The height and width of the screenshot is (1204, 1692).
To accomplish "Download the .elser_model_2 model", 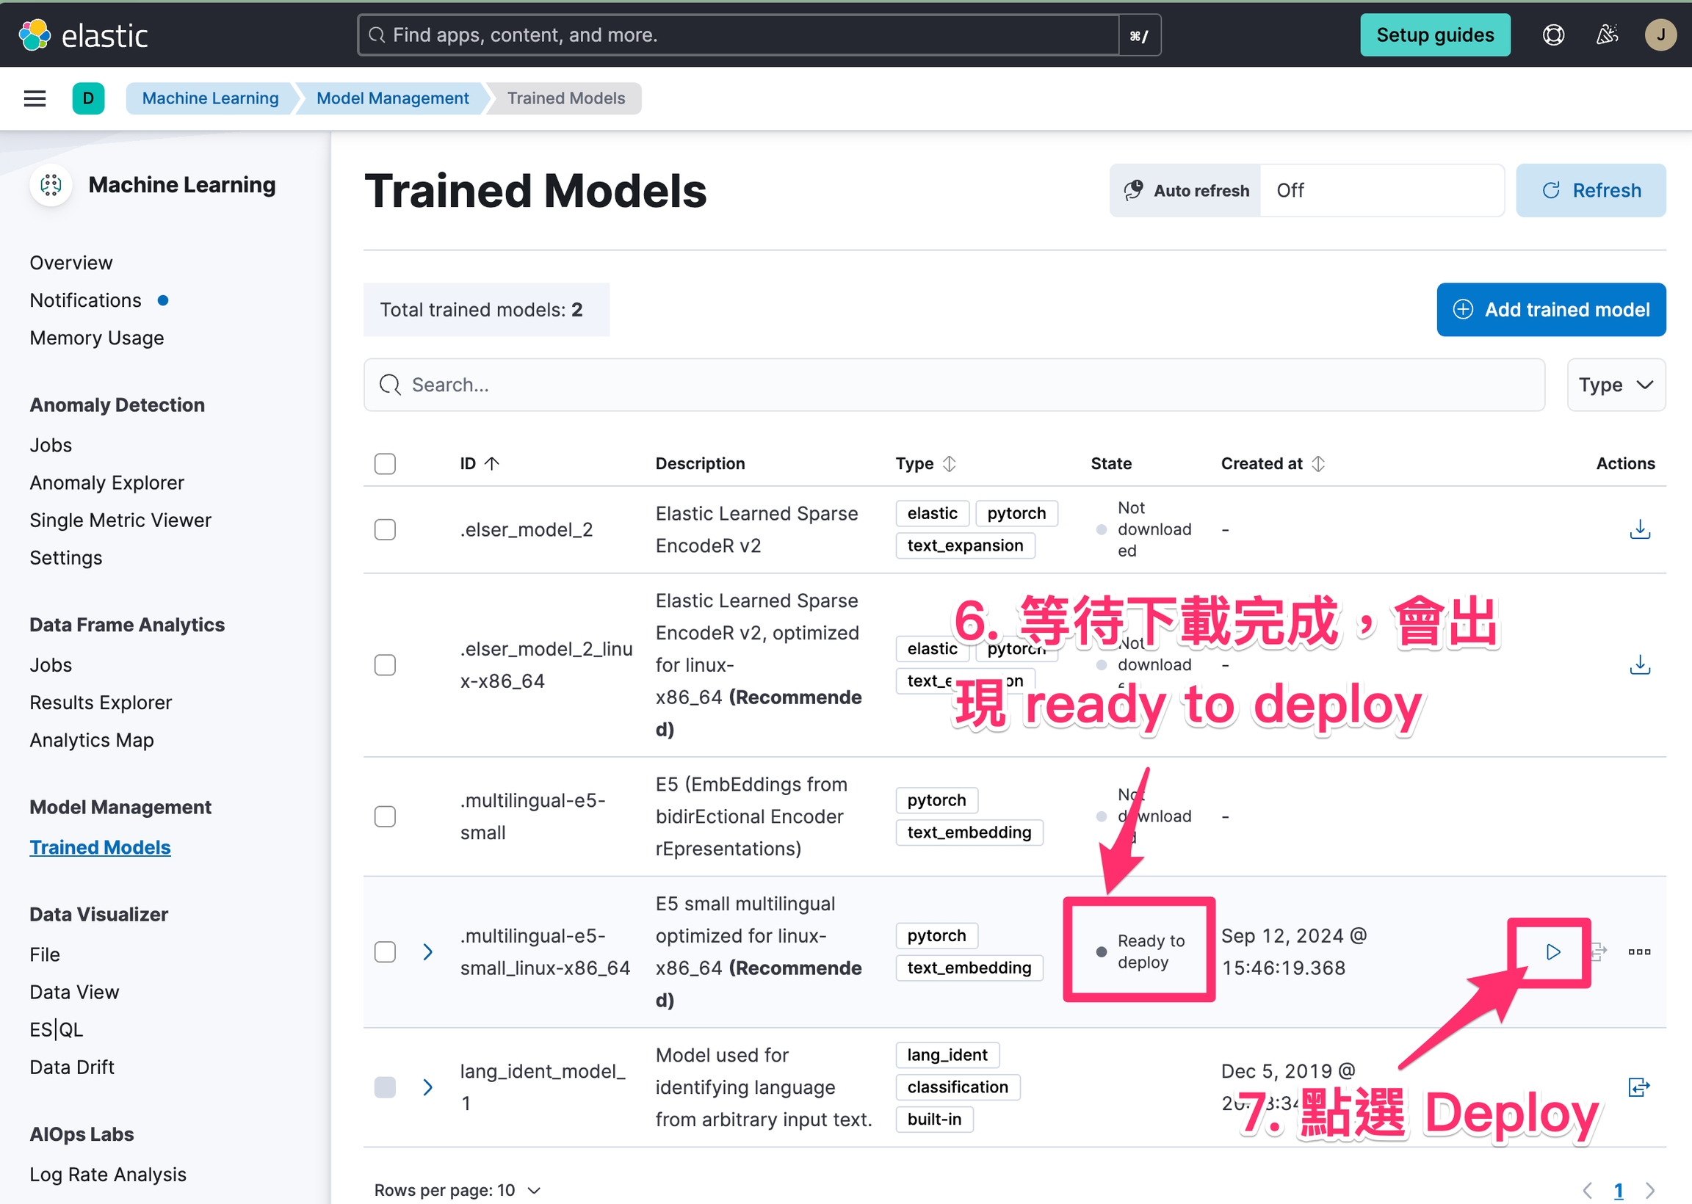I will [1639, 529].
